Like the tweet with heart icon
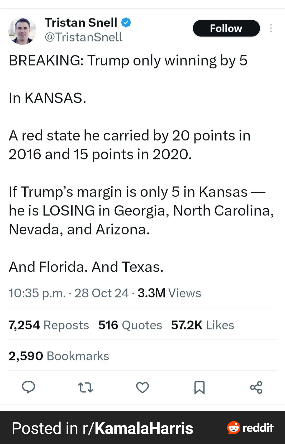This screenshot has width=285, height=444. point(142,387)
